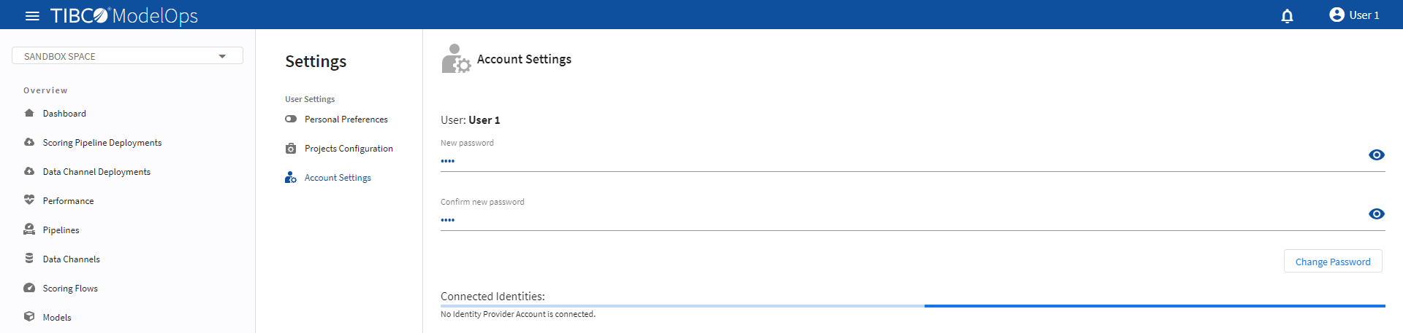Click the Performance heartbeat icon

point(29,200)
